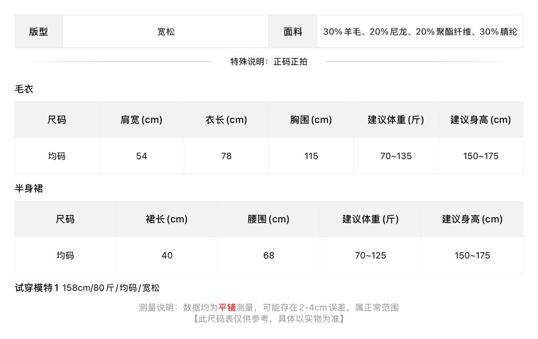
Task: Click the fabric composition text with 30% 羊毛
Action: [420, 32]
